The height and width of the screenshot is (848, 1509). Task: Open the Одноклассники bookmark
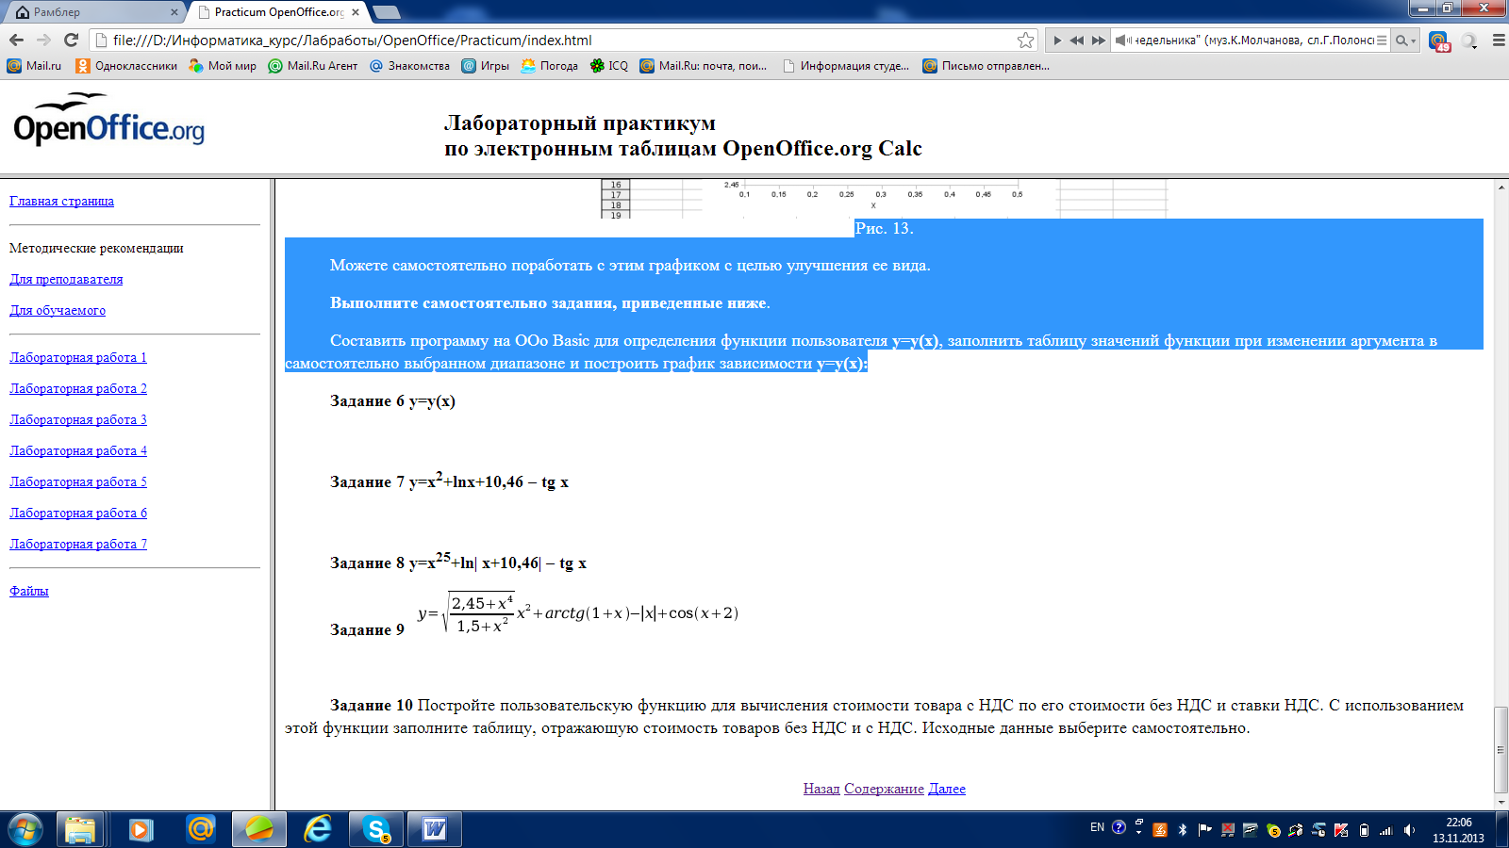(x=126, y=66)
